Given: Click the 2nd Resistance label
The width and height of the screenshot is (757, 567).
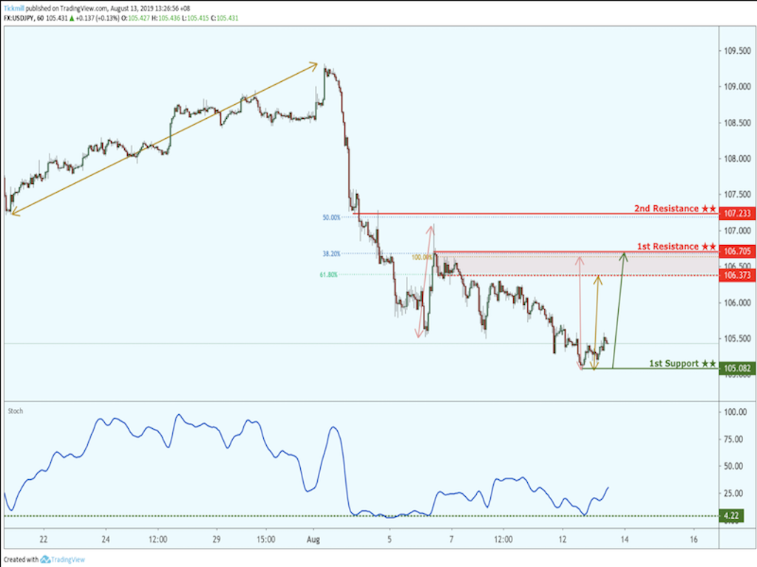Looking at the screenshot, I should click(675, 208).
